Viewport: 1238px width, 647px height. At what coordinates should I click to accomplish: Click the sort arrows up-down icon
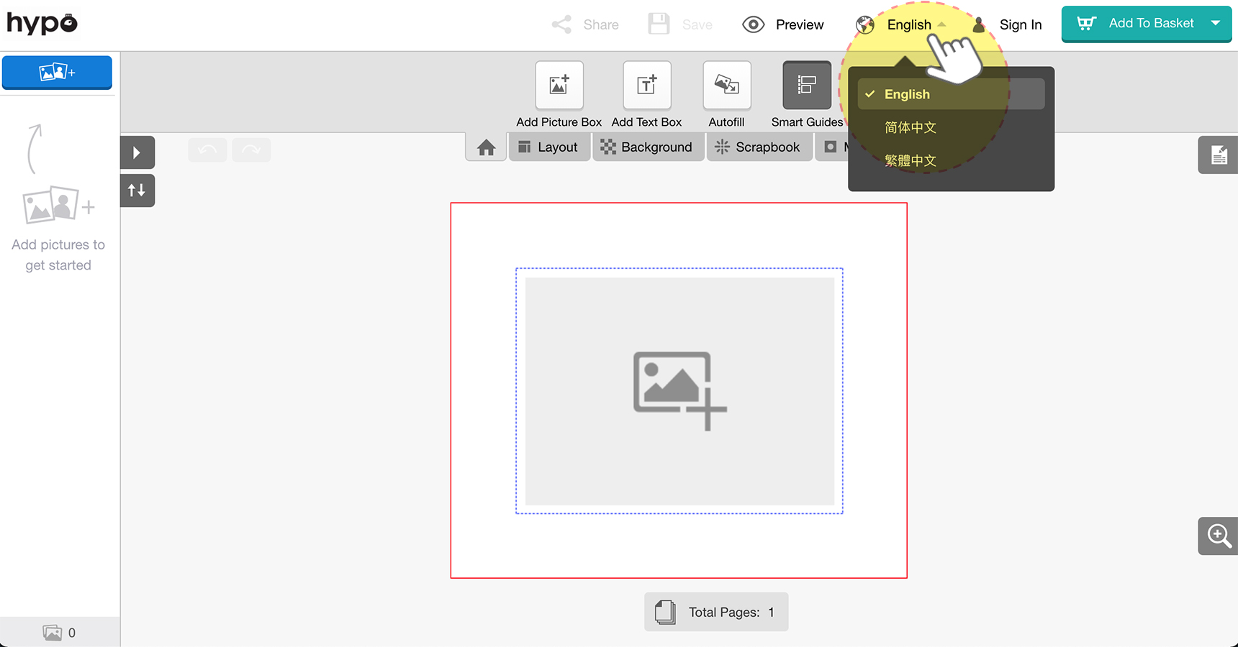click(x=137, y=191)
